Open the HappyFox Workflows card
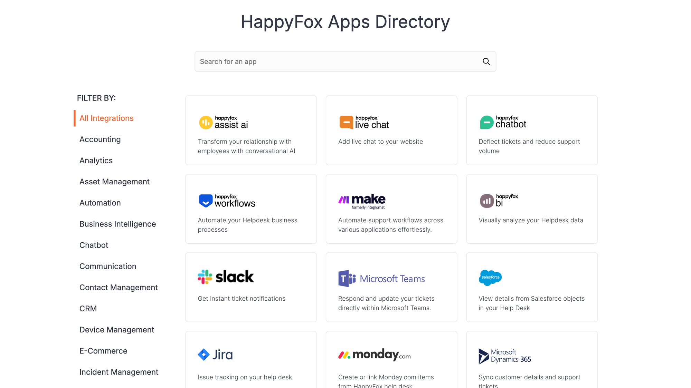 pyautogui.click(x=250, y=209)
